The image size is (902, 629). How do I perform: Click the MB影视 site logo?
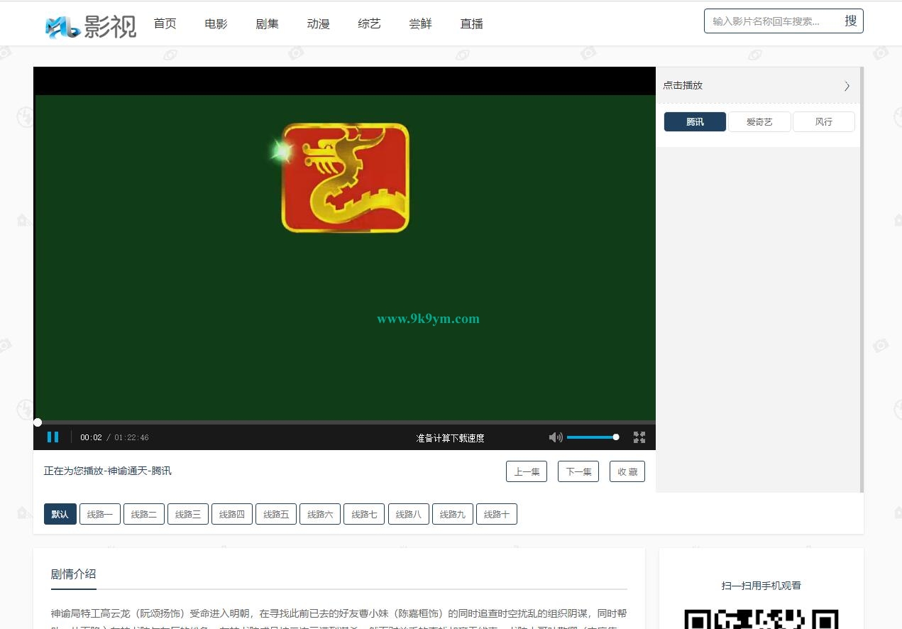point(91,25)
